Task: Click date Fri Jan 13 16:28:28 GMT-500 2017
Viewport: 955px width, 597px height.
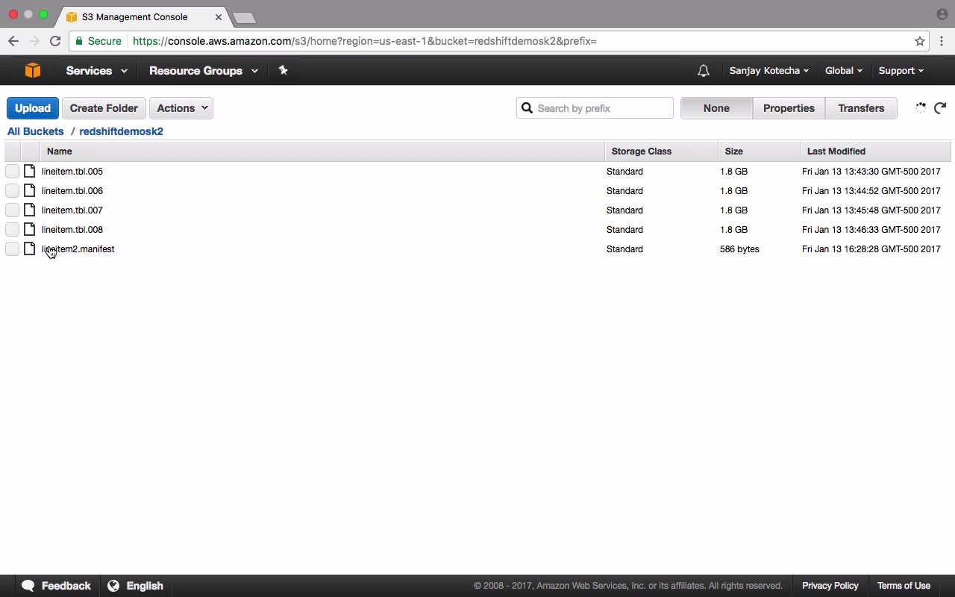Action: click(x=871, y=249)
